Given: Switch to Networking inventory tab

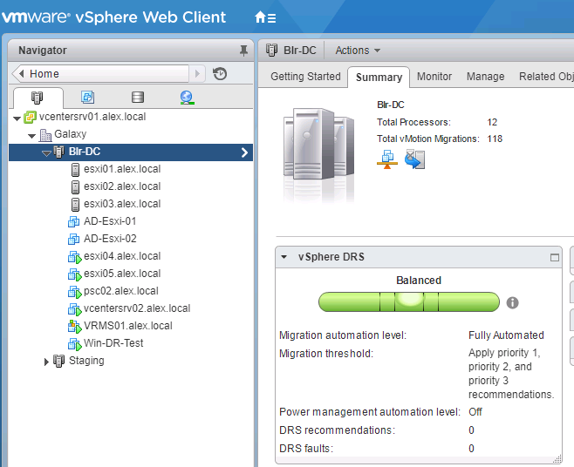Looking at the screenshot, I should [187, 98].
